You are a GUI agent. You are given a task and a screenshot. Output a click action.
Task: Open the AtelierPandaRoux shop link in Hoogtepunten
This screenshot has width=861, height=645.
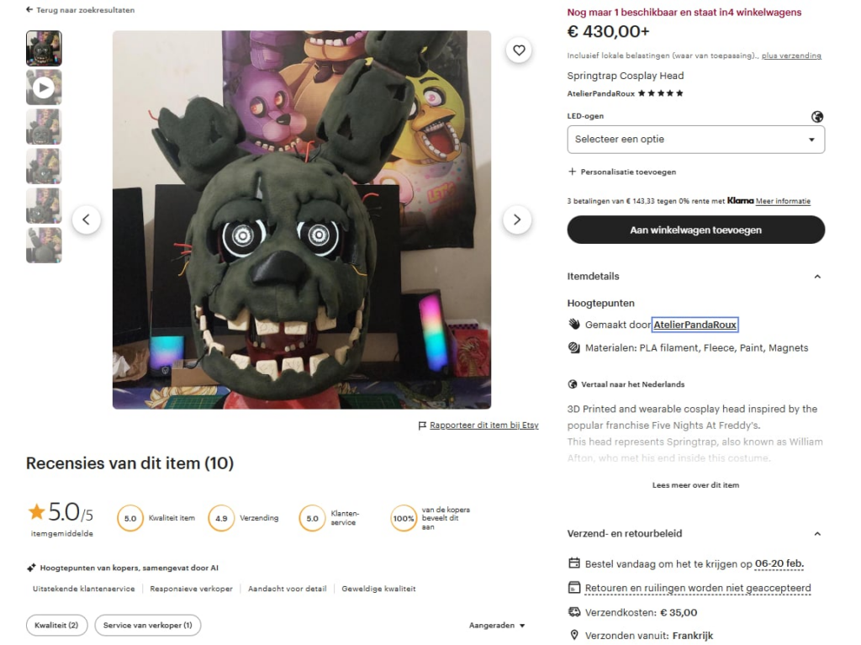click(695, 325)
